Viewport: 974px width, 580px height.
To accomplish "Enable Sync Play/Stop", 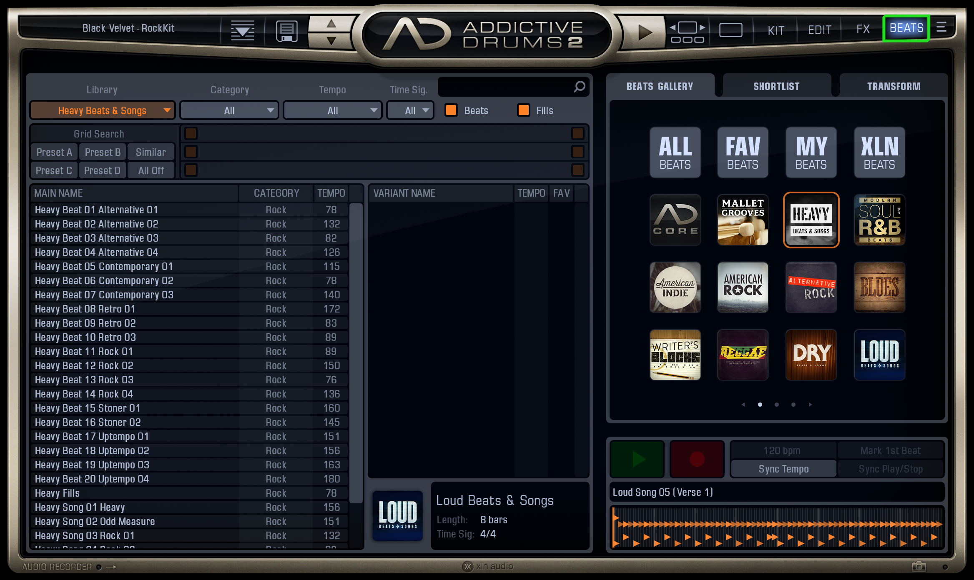I will pos(891,469).
